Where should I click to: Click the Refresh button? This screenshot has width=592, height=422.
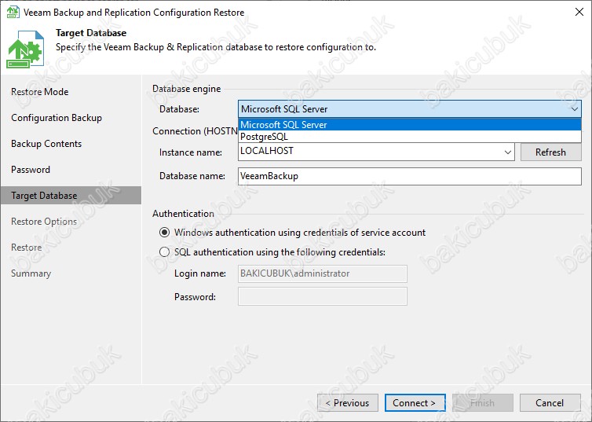(551, 152)
